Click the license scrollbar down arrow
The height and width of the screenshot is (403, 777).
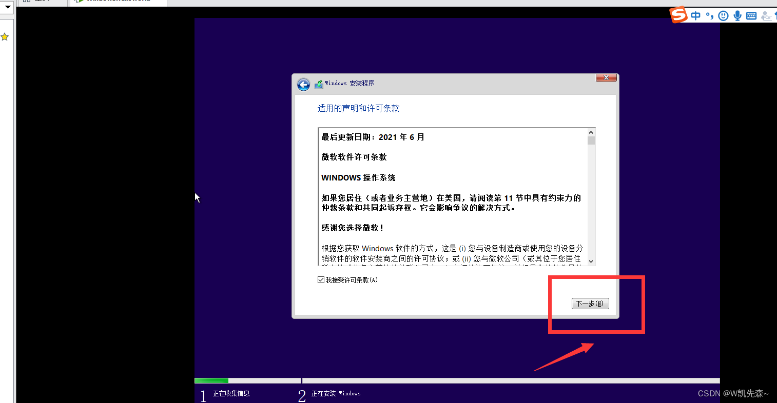click(x=591, y=261)
